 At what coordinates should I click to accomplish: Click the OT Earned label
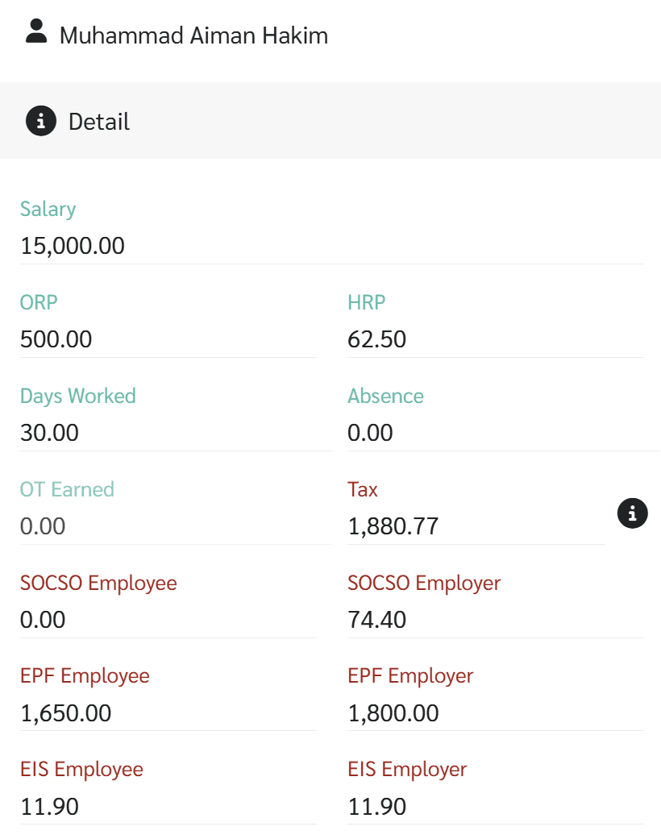coord(68,489)
